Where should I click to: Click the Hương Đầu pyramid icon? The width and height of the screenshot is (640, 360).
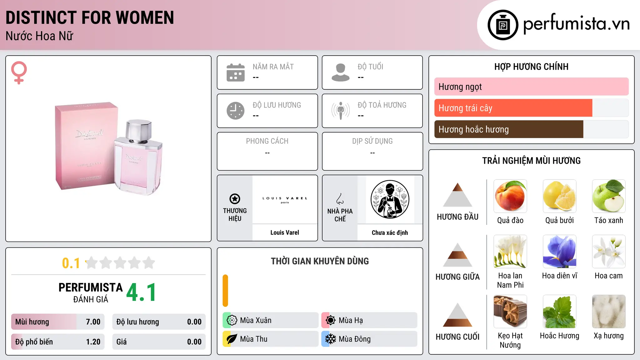click(x=457, y=195)
